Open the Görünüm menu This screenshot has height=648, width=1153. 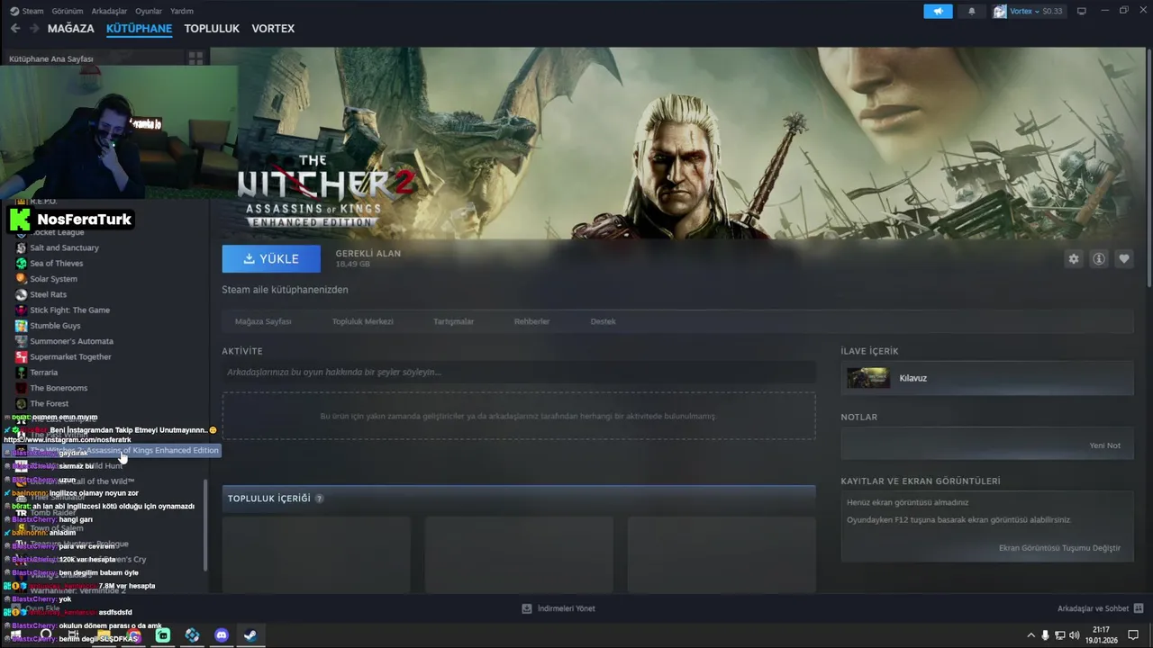(68, 11)
